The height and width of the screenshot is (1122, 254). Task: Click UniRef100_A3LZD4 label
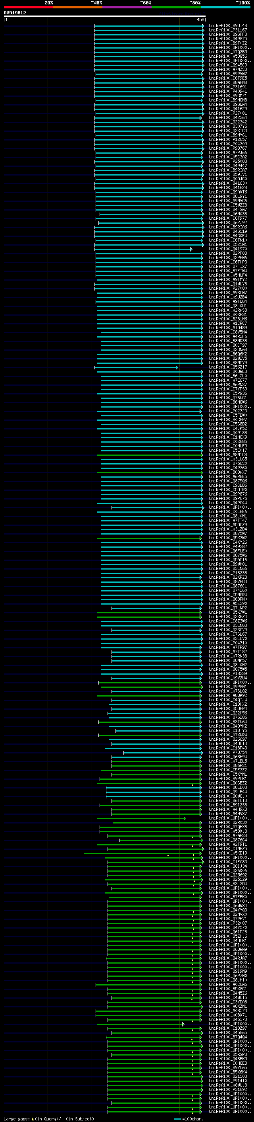point(228,529)
